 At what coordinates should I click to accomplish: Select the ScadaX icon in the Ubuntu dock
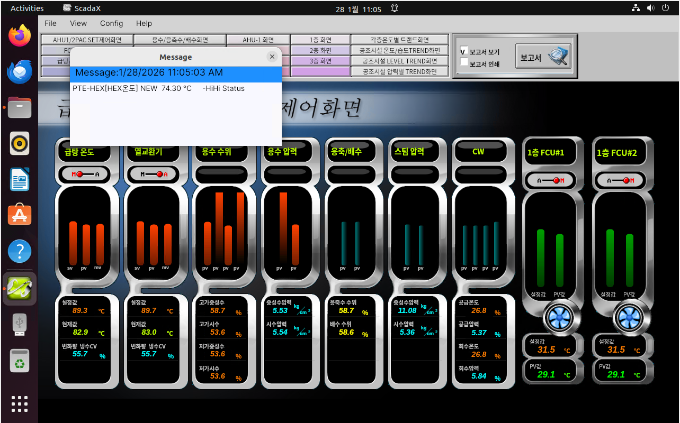coord(19,289)
